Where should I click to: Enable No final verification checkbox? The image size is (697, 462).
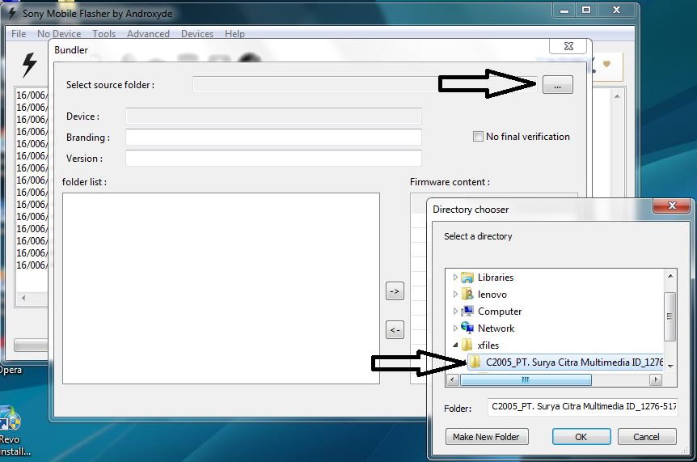[x=478, y=137]
